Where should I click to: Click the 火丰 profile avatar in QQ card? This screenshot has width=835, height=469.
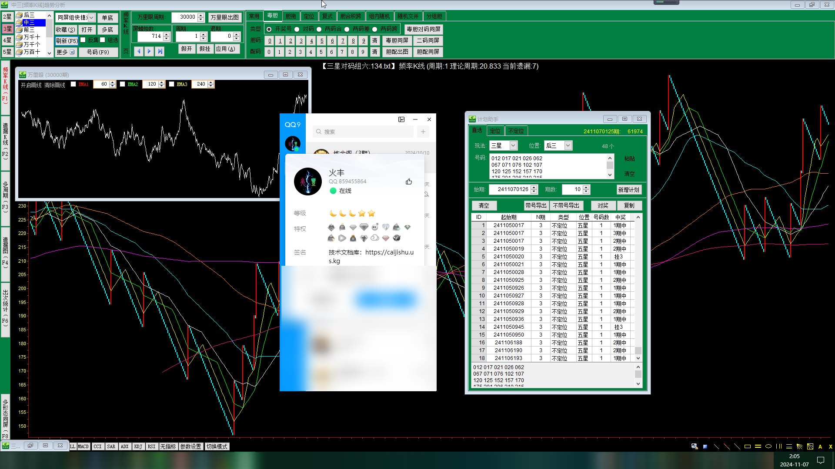coord(307,182)
